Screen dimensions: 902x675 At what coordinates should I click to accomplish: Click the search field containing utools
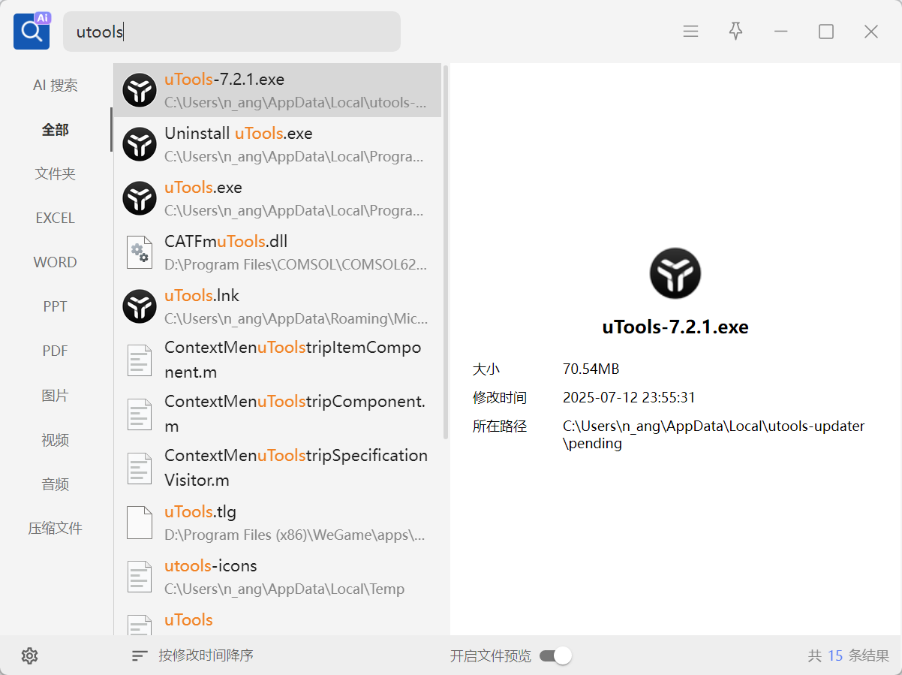233,32
